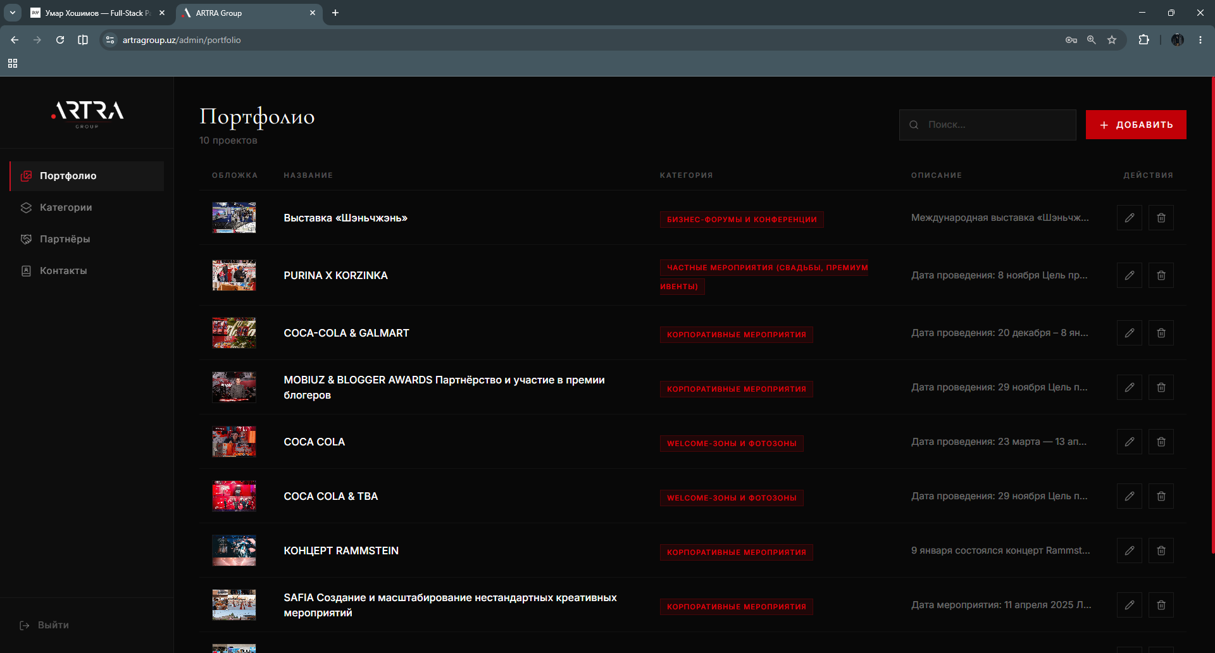Edit the COCA COLA welcome-zone project
Screen dimensions: 1215x653
click(x=1130, y=442)
